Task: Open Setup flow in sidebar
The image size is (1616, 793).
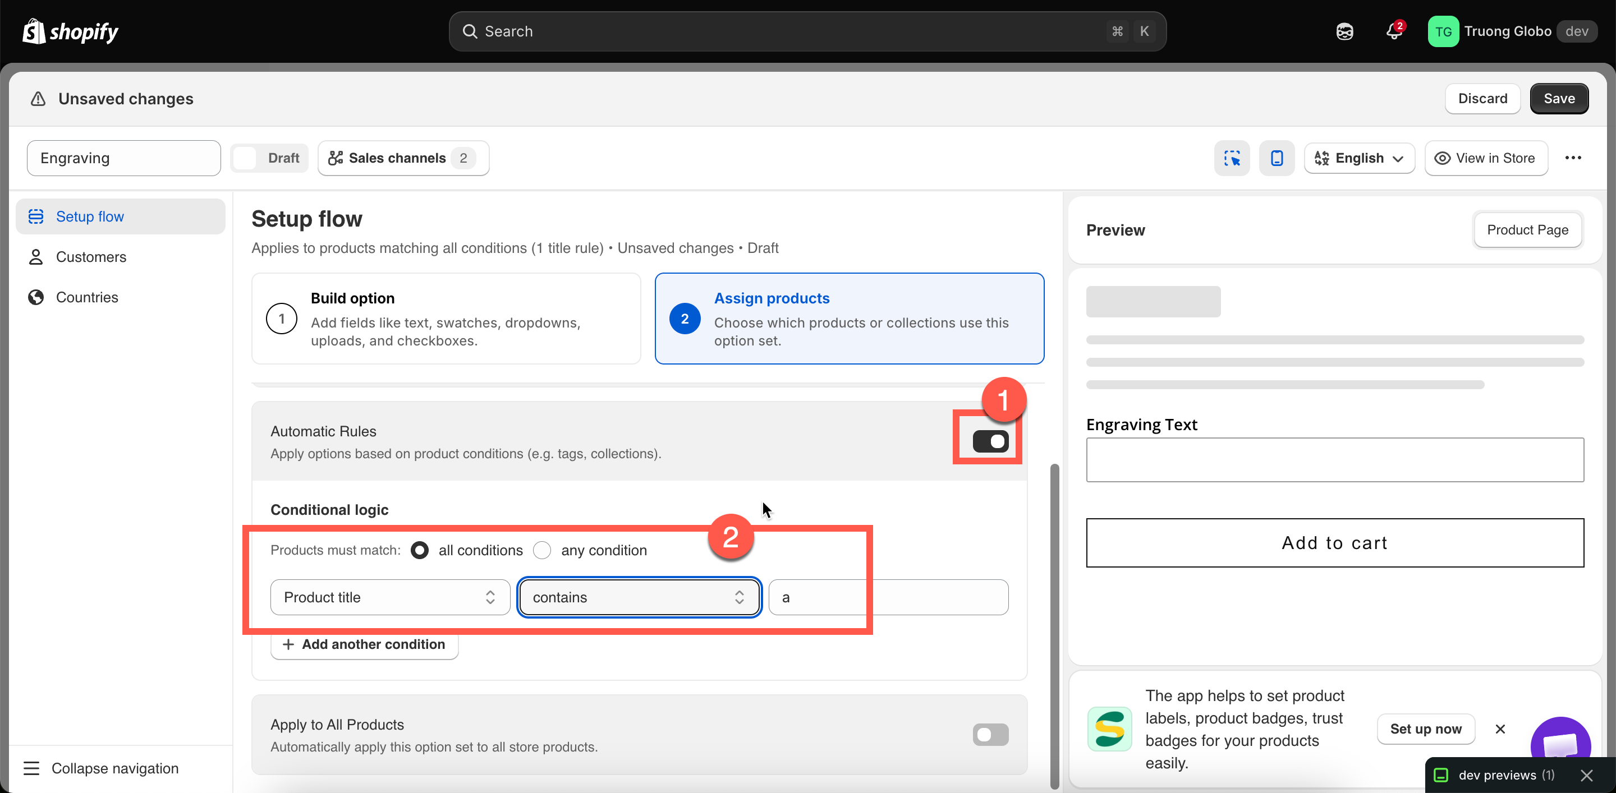Action: pos(121,216)
